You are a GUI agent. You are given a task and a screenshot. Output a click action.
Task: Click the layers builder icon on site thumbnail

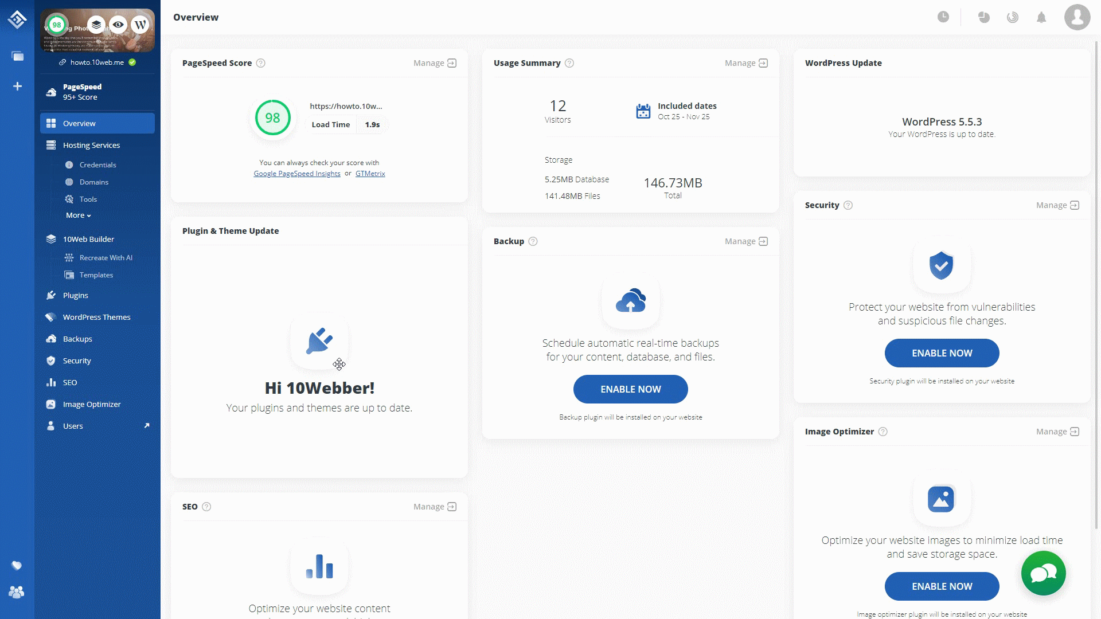96,25
